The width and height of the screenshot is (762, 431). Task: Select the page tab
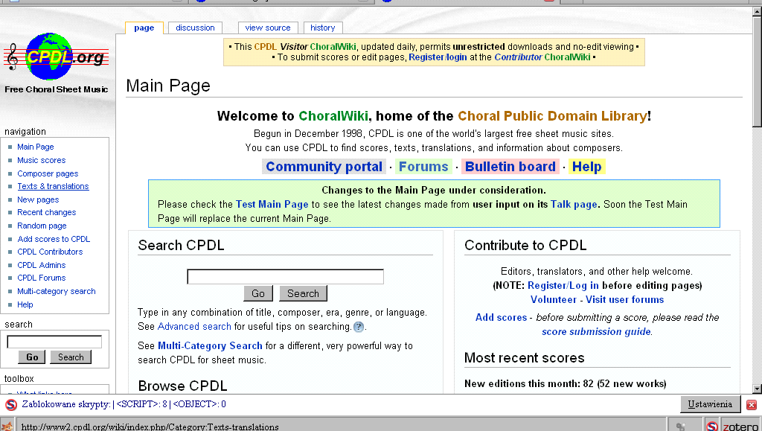point(144,28)
